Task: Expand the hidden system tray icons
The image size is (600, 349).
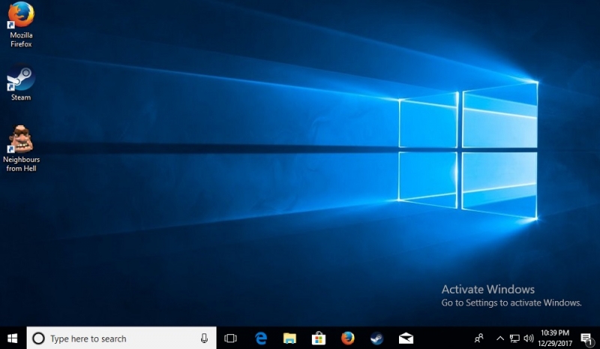Action: coord(500,338)
